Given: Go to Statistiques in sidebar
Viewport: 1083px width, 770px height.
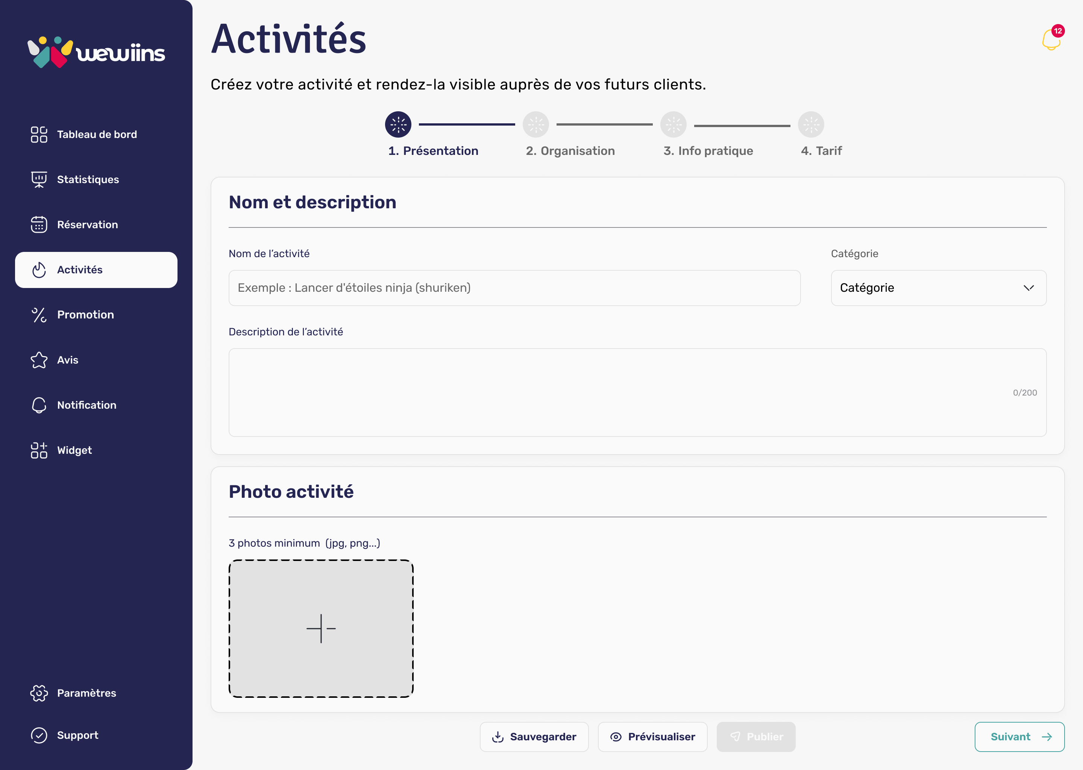Looking at the screenshot, I should tap(96, 180).
